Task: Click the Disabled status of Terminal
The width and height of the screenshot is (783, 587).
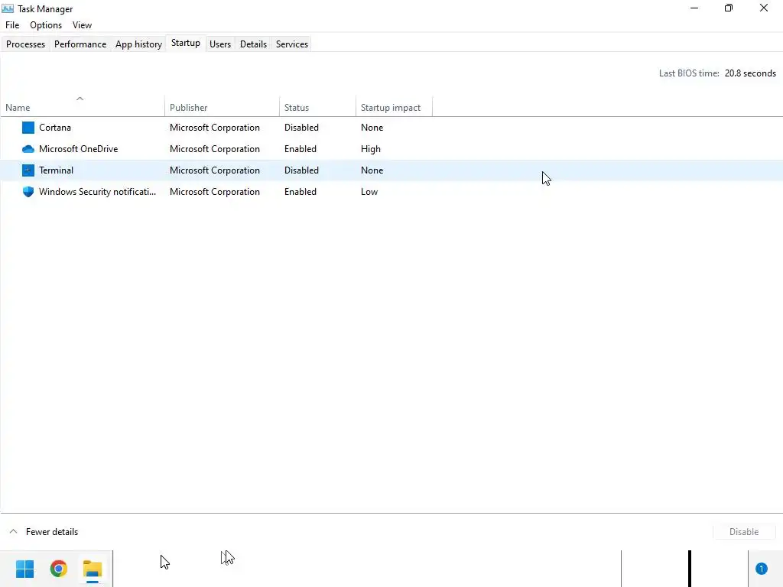Action: tap(301, 170)
